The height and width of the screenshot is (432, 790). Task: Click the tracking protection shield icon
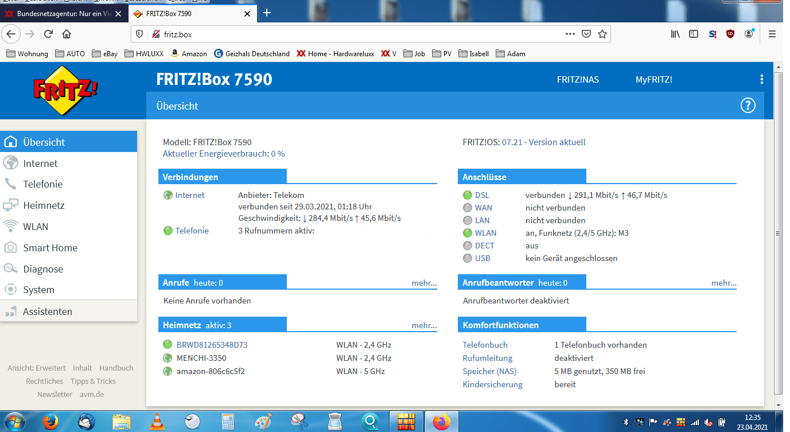coord(139,34)
